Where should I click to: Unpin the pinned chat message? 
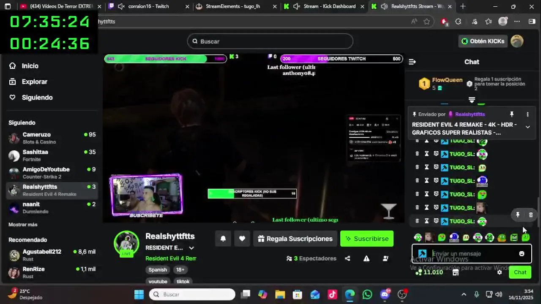click(511, 114)
